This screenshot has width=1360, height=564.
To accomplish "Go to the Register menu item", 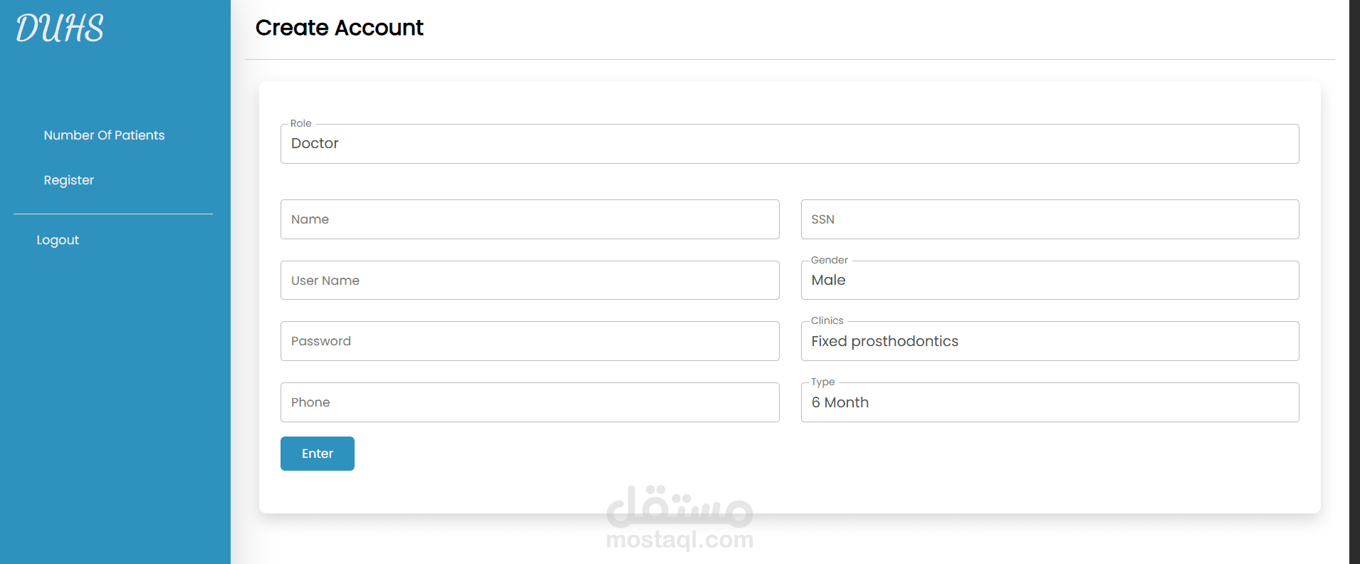I will [69, 180].
